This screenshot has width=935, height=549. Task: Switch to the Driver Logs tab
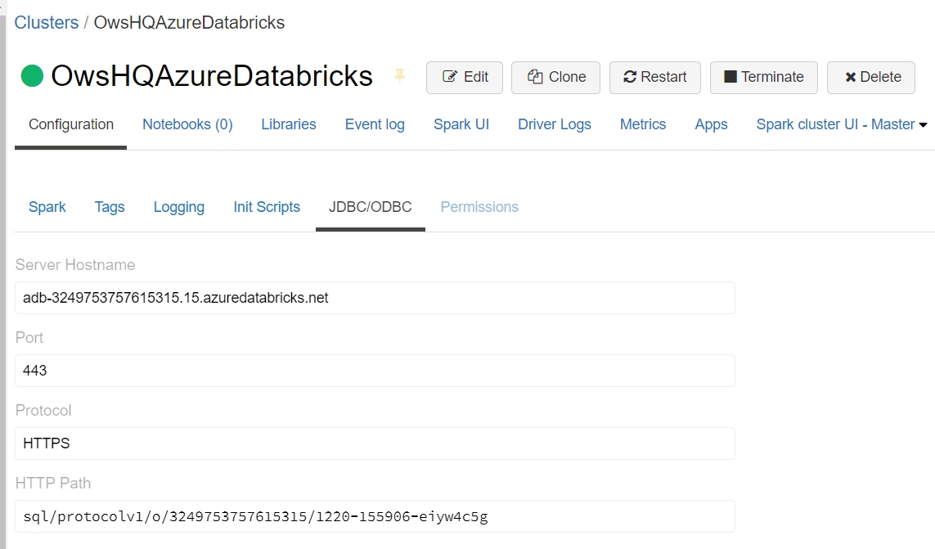pyautogui.click(x=554, y=124)
